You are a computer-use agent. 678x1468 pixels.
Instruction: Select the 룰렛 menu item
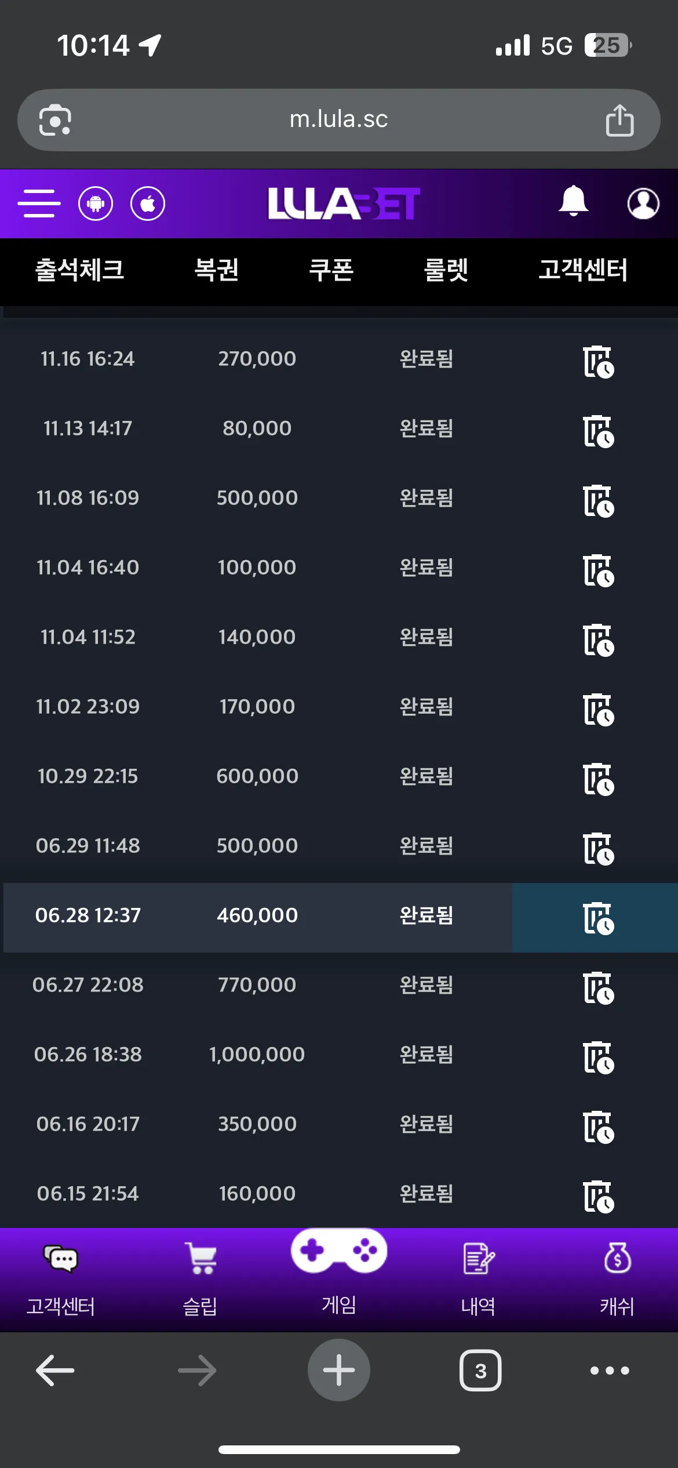click(x=446, y=270)
